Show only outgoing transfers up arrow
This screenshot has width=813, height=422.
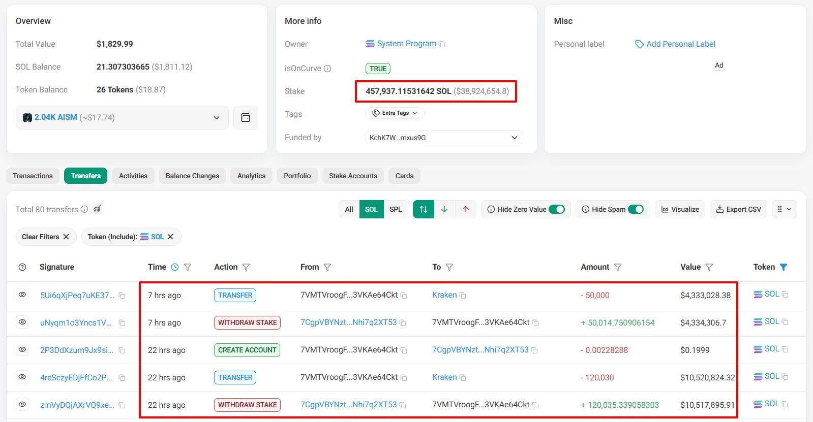466,209
